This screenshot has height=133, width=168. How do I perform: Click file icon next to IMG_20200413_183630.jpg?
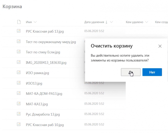(19, 62)
